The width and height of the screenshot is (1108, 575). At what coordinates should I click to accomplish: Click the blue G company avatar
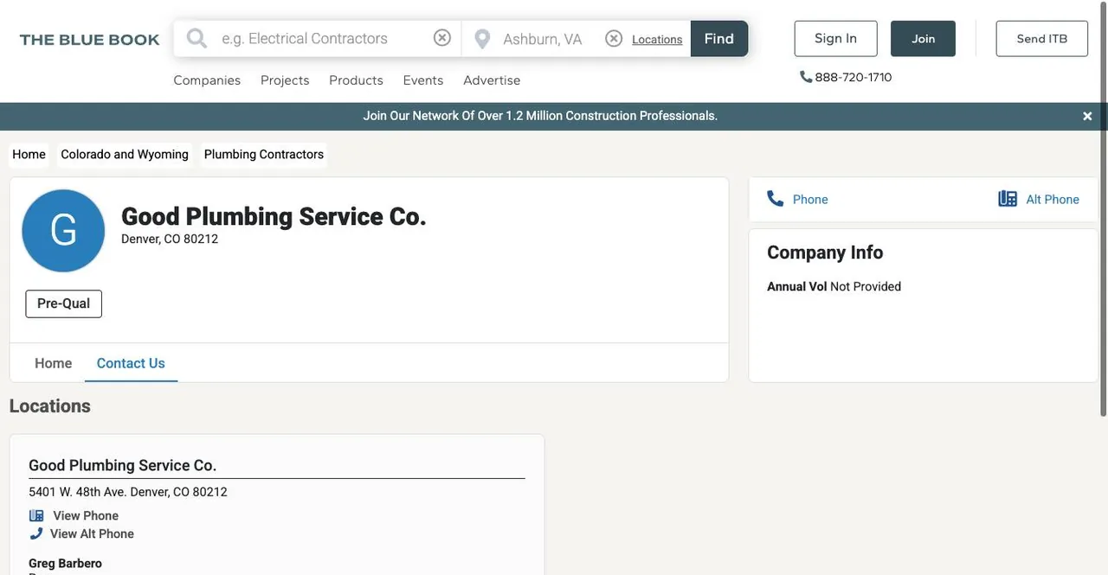(63, 231)
